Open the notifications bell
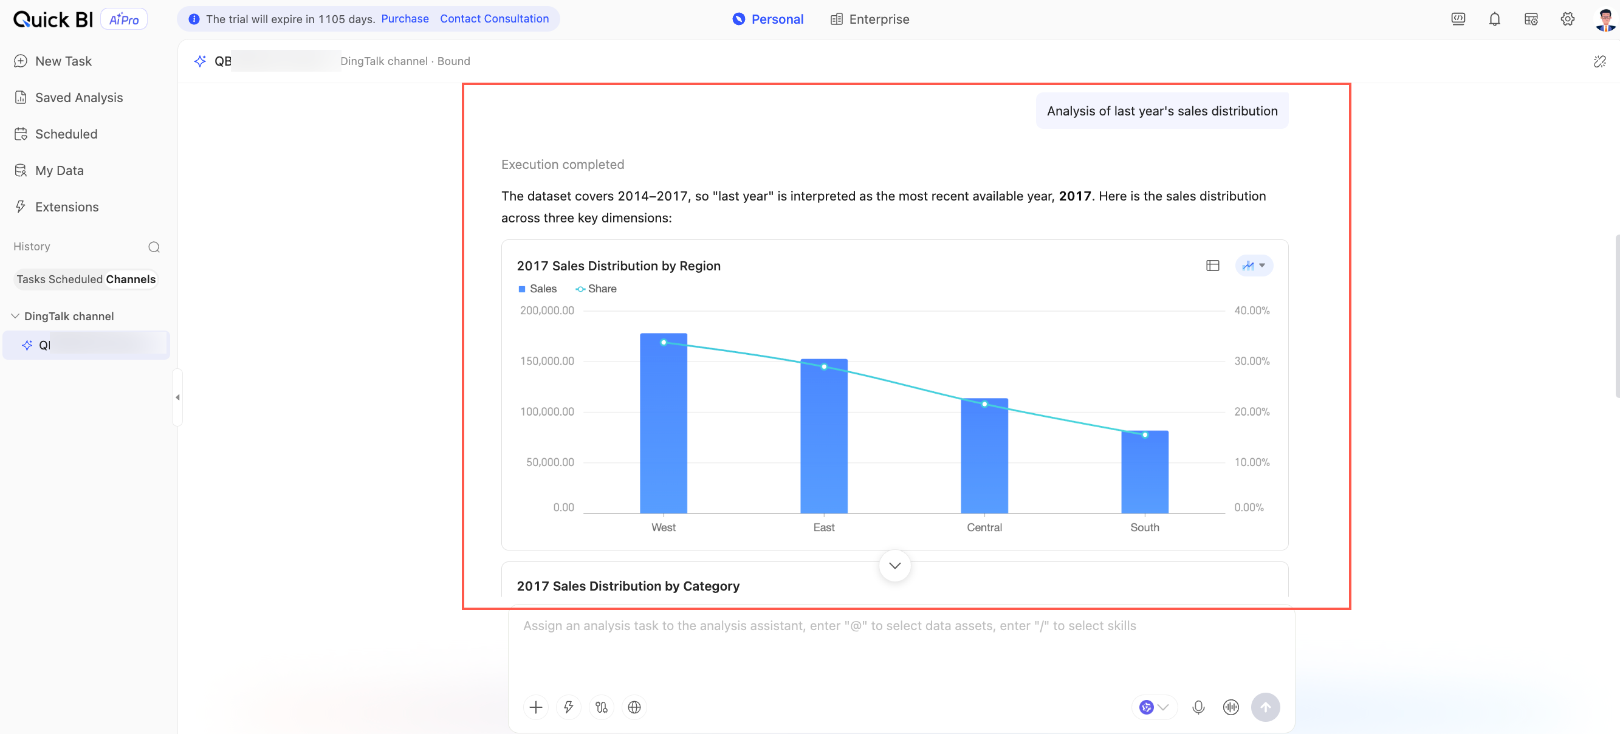The height and width of the screenshot is (734, 1620). 1494,19
